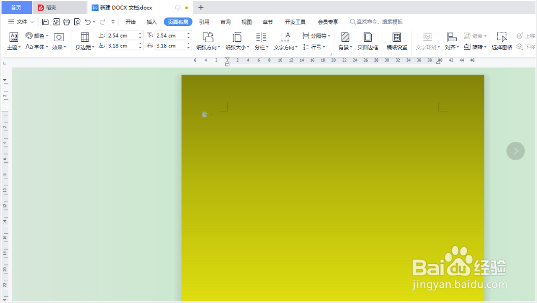Click the right indent marker on ruler
Screen dimensions: 537x303
point(438,61)
